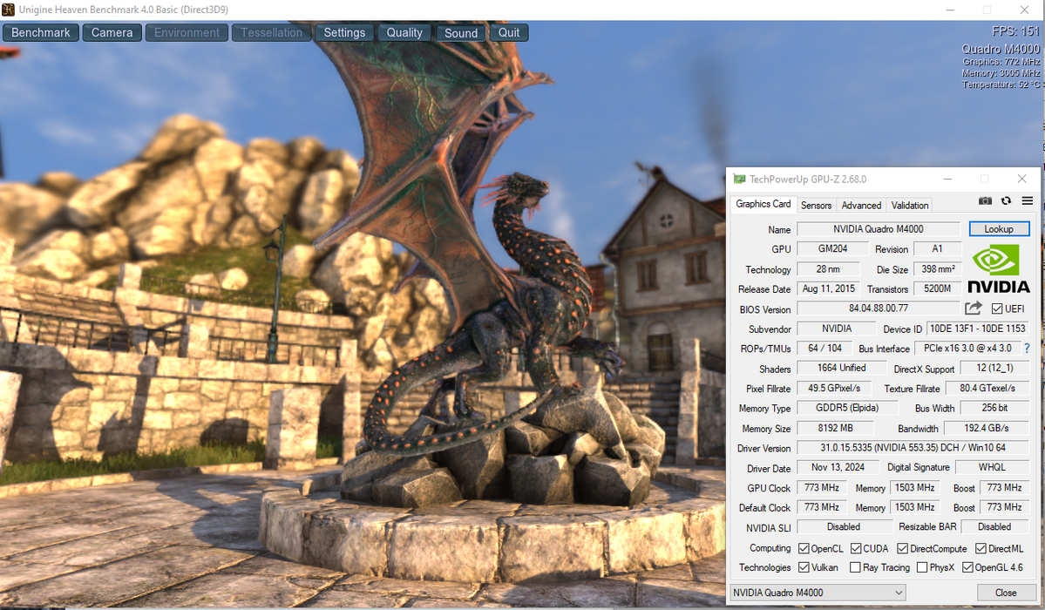Screen dimensions: 1045x610
Task: Click the Bandwidth value 192.4 GB/s
Action: [x=987, y=428]
